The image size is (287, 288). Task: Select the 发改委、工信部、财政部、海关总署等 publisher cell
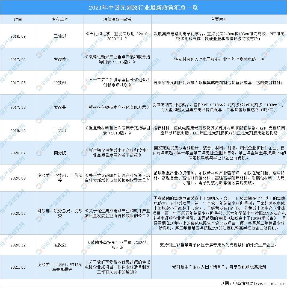(60, 267)
